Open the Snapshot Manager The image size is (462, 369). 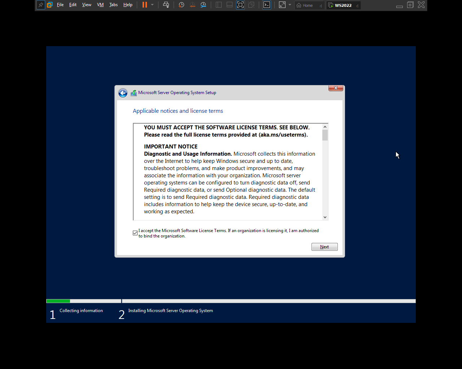203,5
